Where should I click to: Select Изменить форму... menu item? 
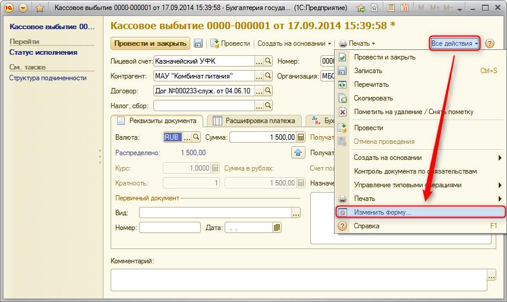point(420,212)
